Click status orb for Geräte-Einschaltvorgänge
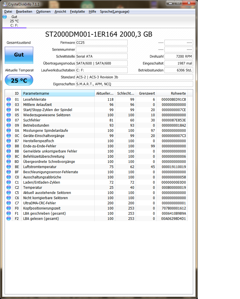Screen dimensions: 240x299 [x=9, y=136]
